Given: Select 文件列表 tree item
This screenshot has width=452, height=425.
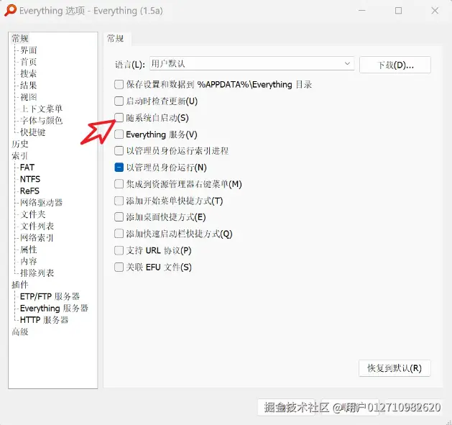Looking at the screenshot, I should (x=37, y=227).
